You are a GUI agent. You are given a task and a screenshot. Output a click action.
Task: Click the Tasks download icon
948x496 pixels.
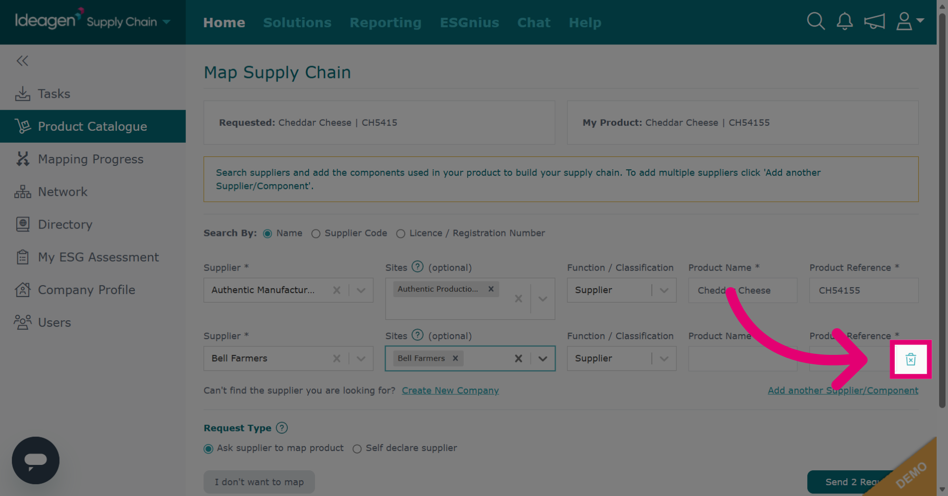[x=23, y=94]
